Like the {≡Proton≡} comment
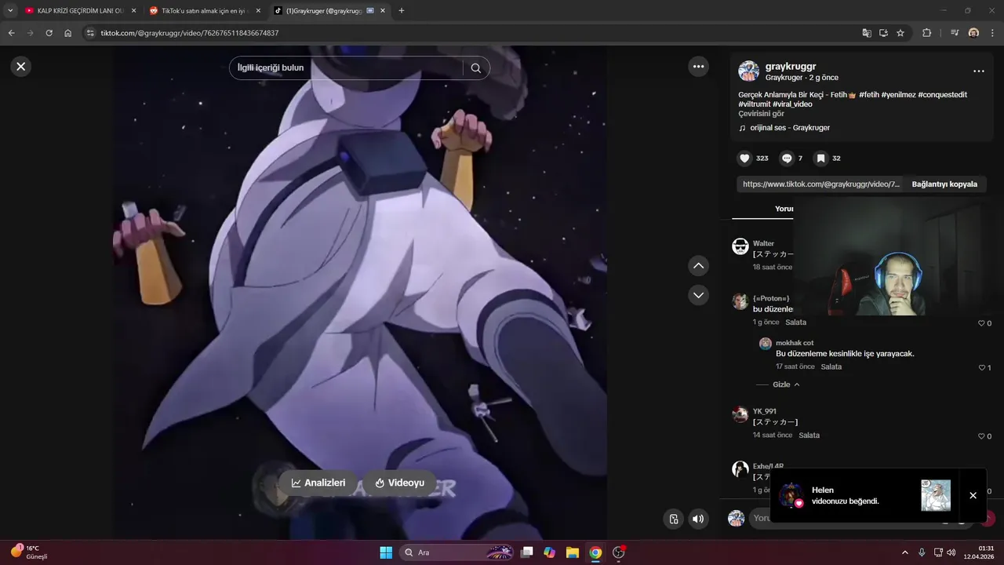This screenshot has height=565, width=1004. tap(980, 323)
